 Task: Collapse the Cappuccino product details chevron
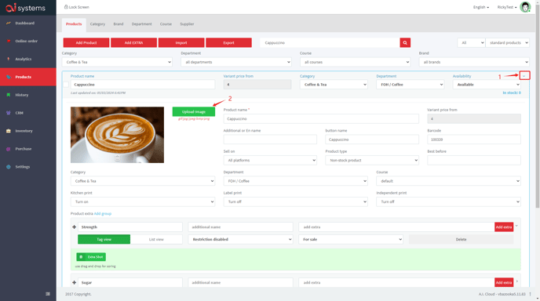(x=524, y=76)
